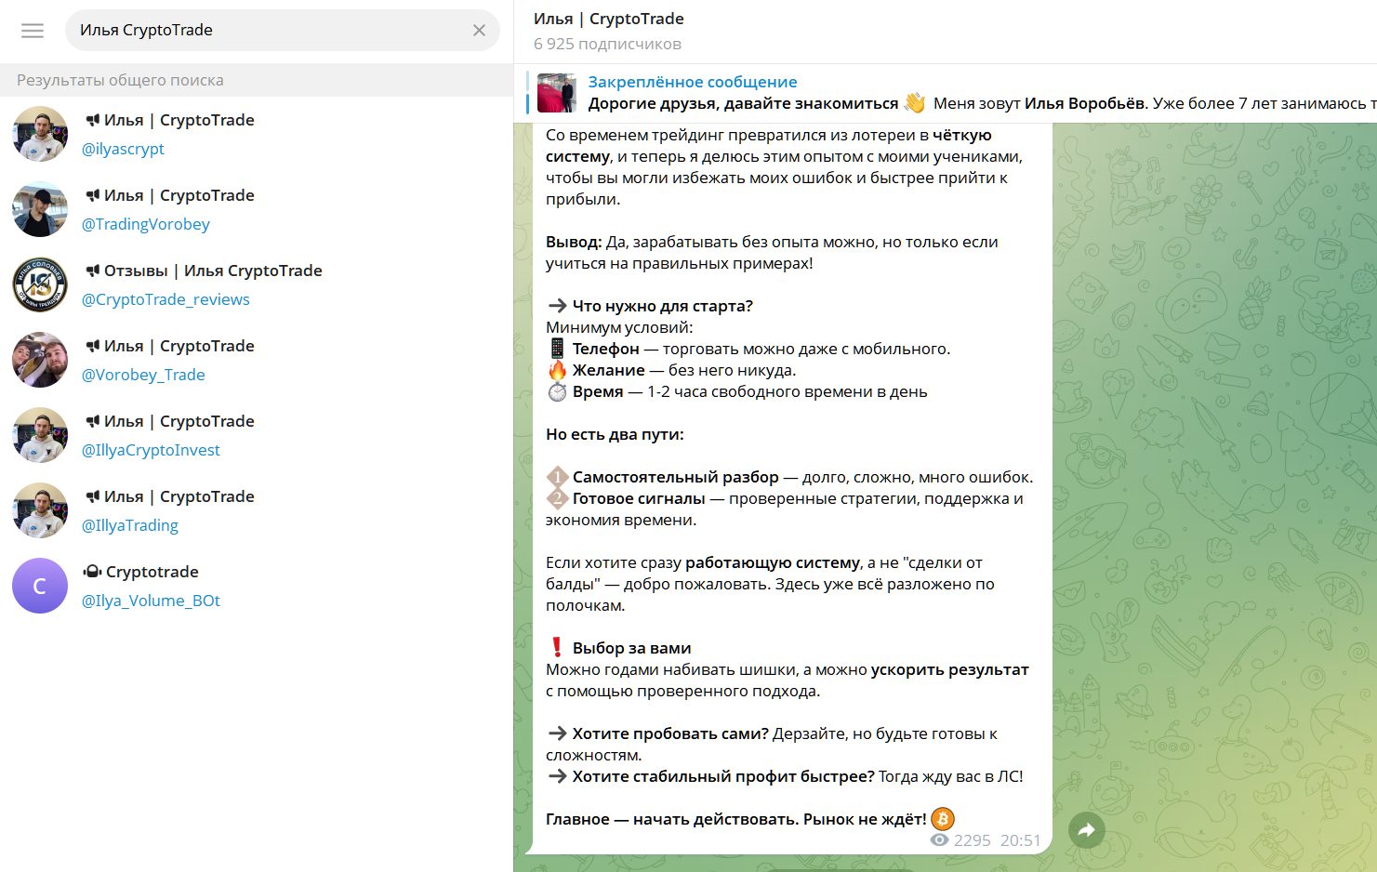
Task: Click the stopwatch emoji before Время
Action: pyautogui.click(x=557, y=391)
